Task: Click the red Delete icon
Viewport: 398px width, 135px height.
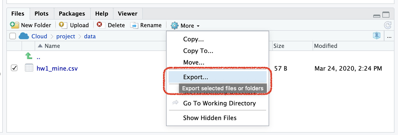Action: coord(100,25)
